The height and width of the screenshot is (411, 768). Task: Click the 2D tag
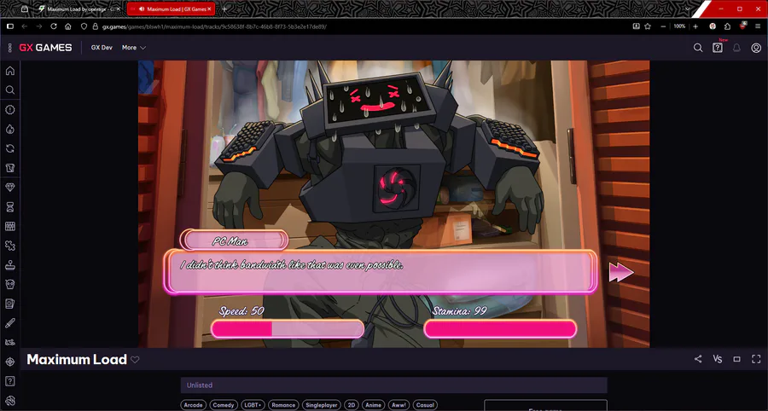(352, 405)
